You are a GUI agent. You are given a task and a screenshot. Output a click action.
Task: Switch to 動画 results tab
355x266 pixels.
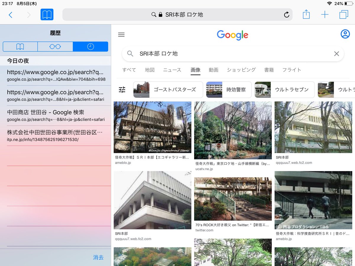pyautogui.click(x=213, y=70)
